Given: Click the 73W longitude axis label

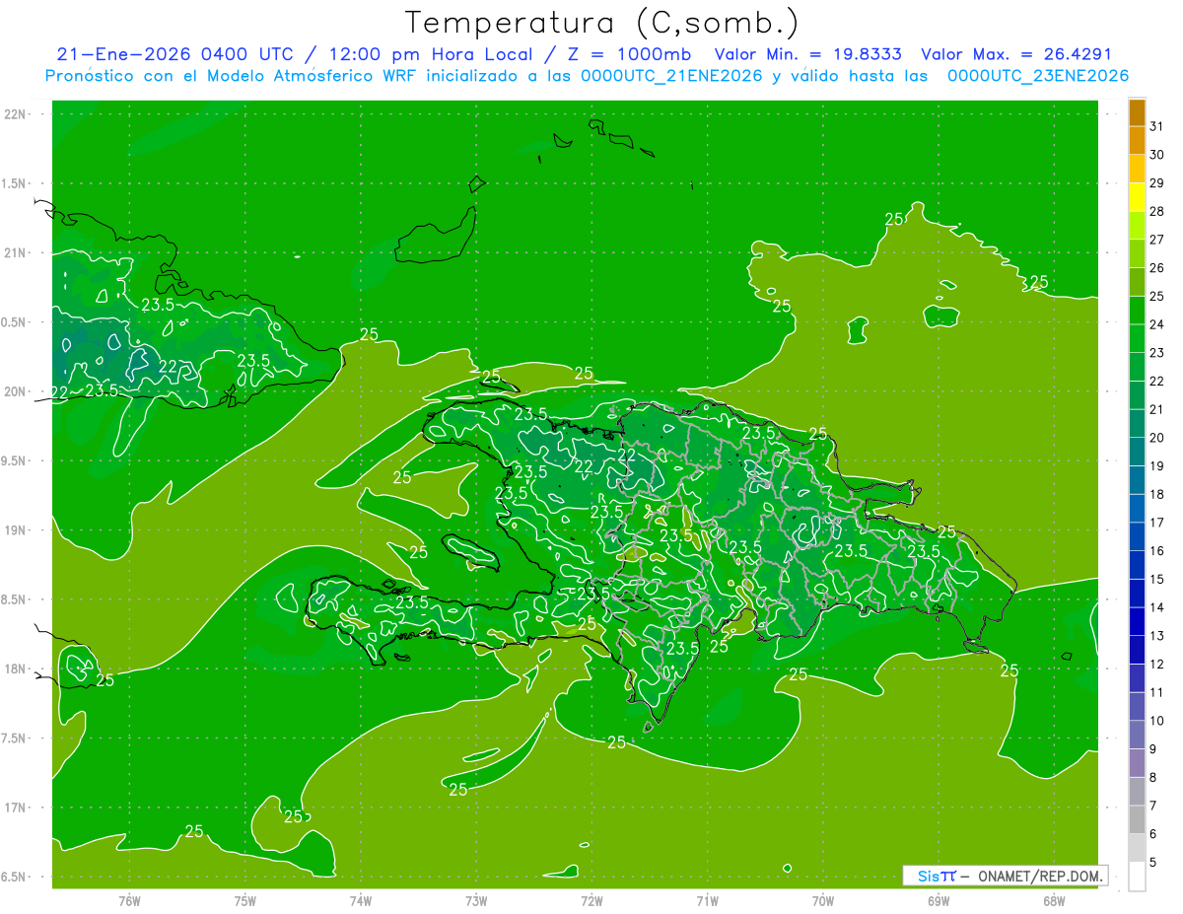Looking at the screenshot, I should pyautogui.click(x=476, y=900).
